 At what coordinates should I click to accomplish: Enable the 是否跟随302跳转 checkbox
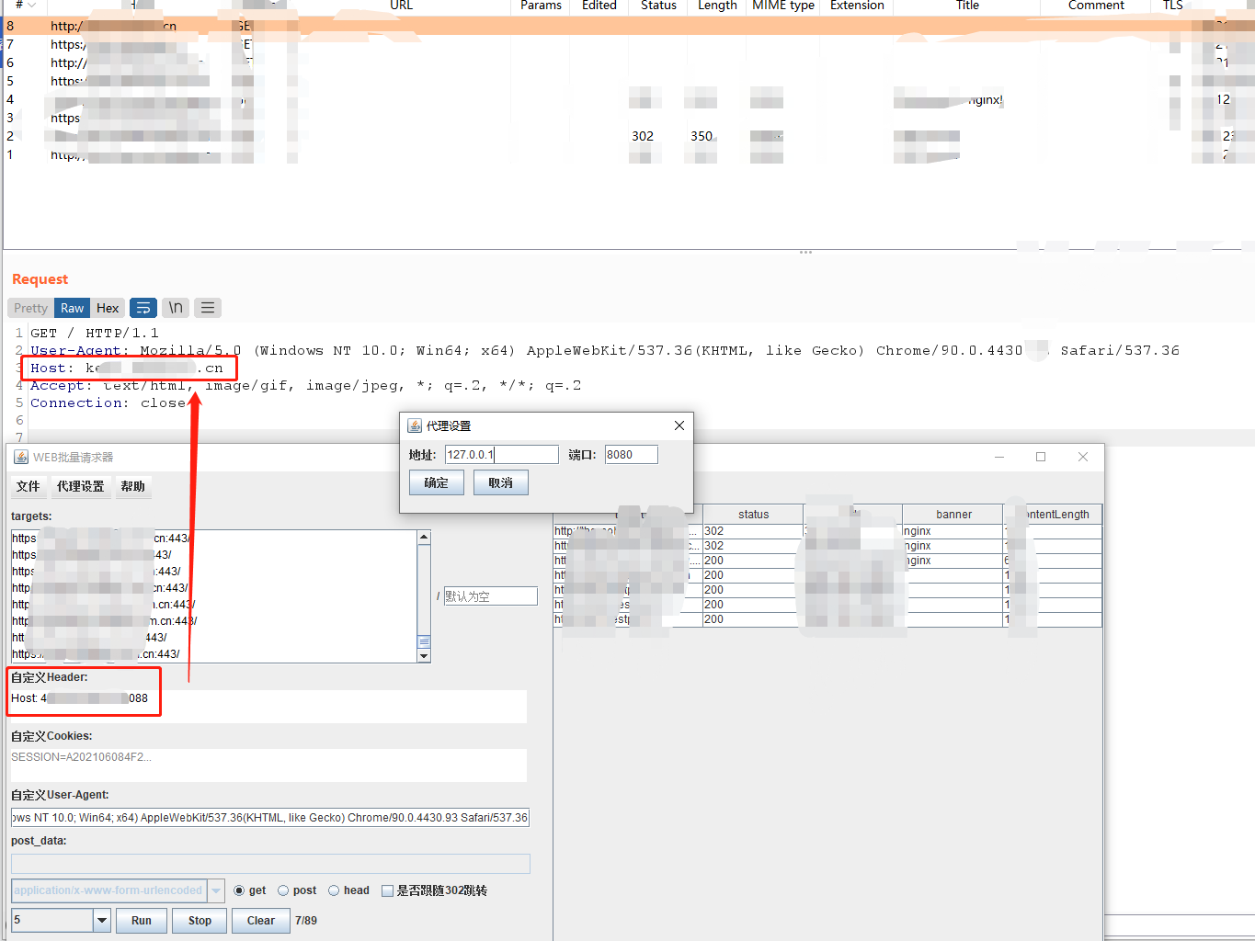pos(387,890)
